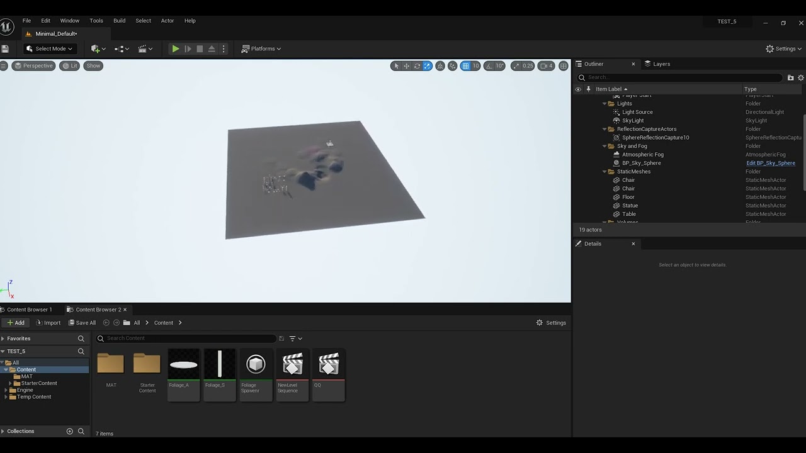Click the Stop simulation button
The image size is (806, 453).
(200, 48)
